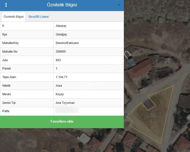Open the Bina/BB Listesi tab
The width and height of the screenshot is (190, 152).
point(39,17)
